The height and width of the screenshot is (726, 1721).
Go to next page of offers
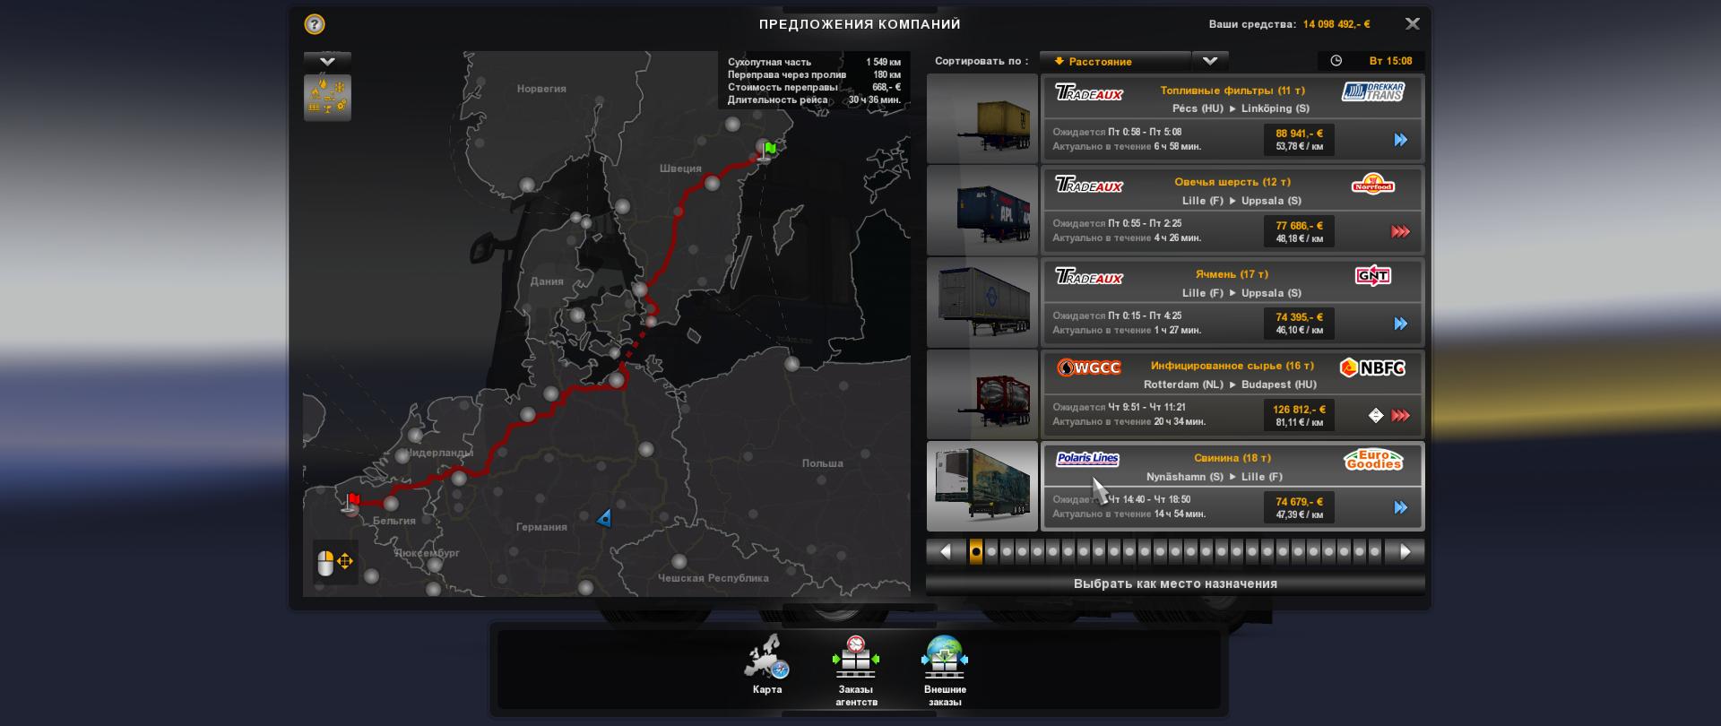point(1405,552)
